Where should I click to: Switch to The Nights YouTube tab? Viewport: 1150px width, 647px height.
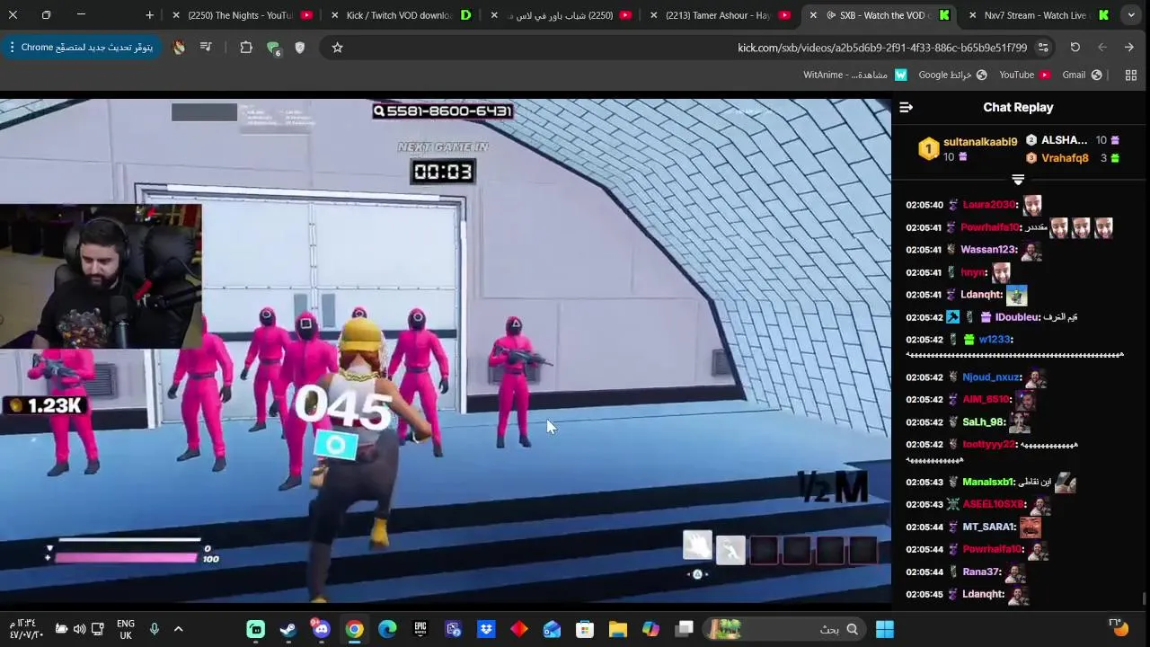(243, 15)
